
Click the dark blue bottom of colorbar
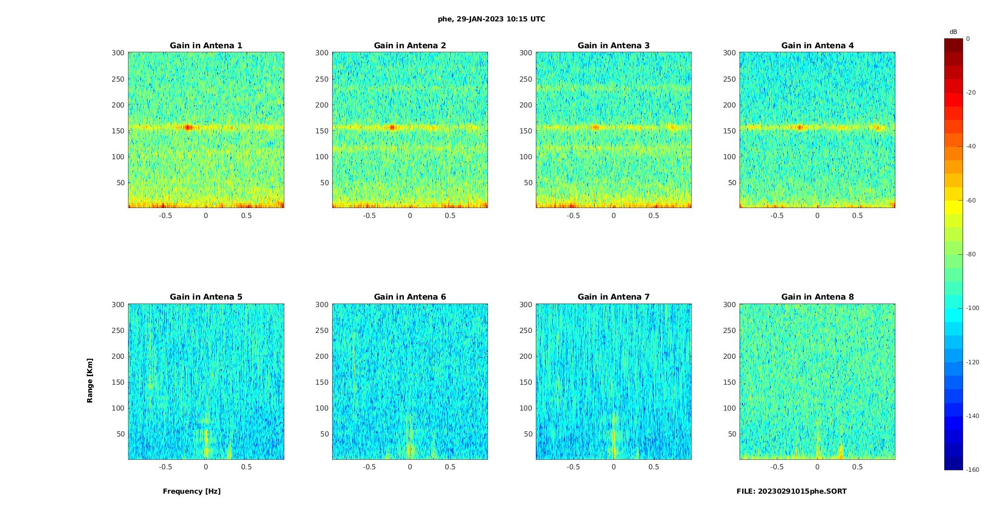[x=954, y=463]
